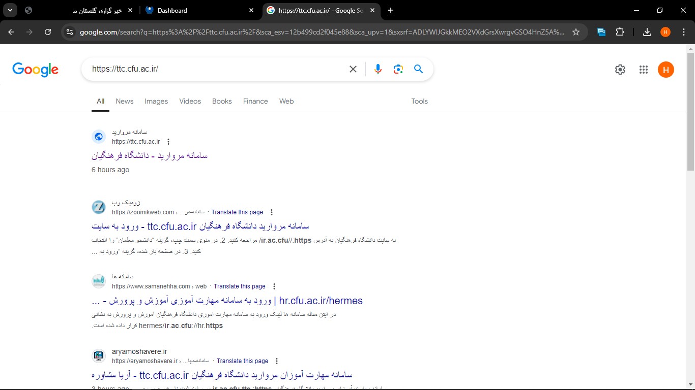Reload the current Google page

tap(48, 32)
